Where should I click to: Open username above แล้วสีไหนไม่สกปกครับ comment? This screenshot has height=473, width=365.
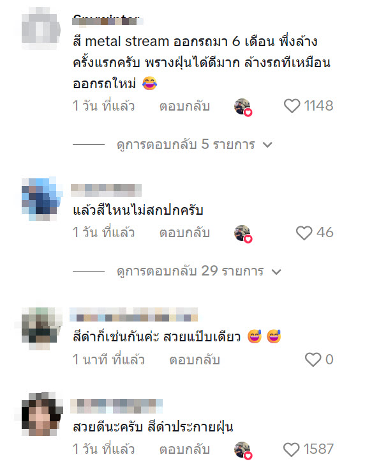tap(106, 190)
